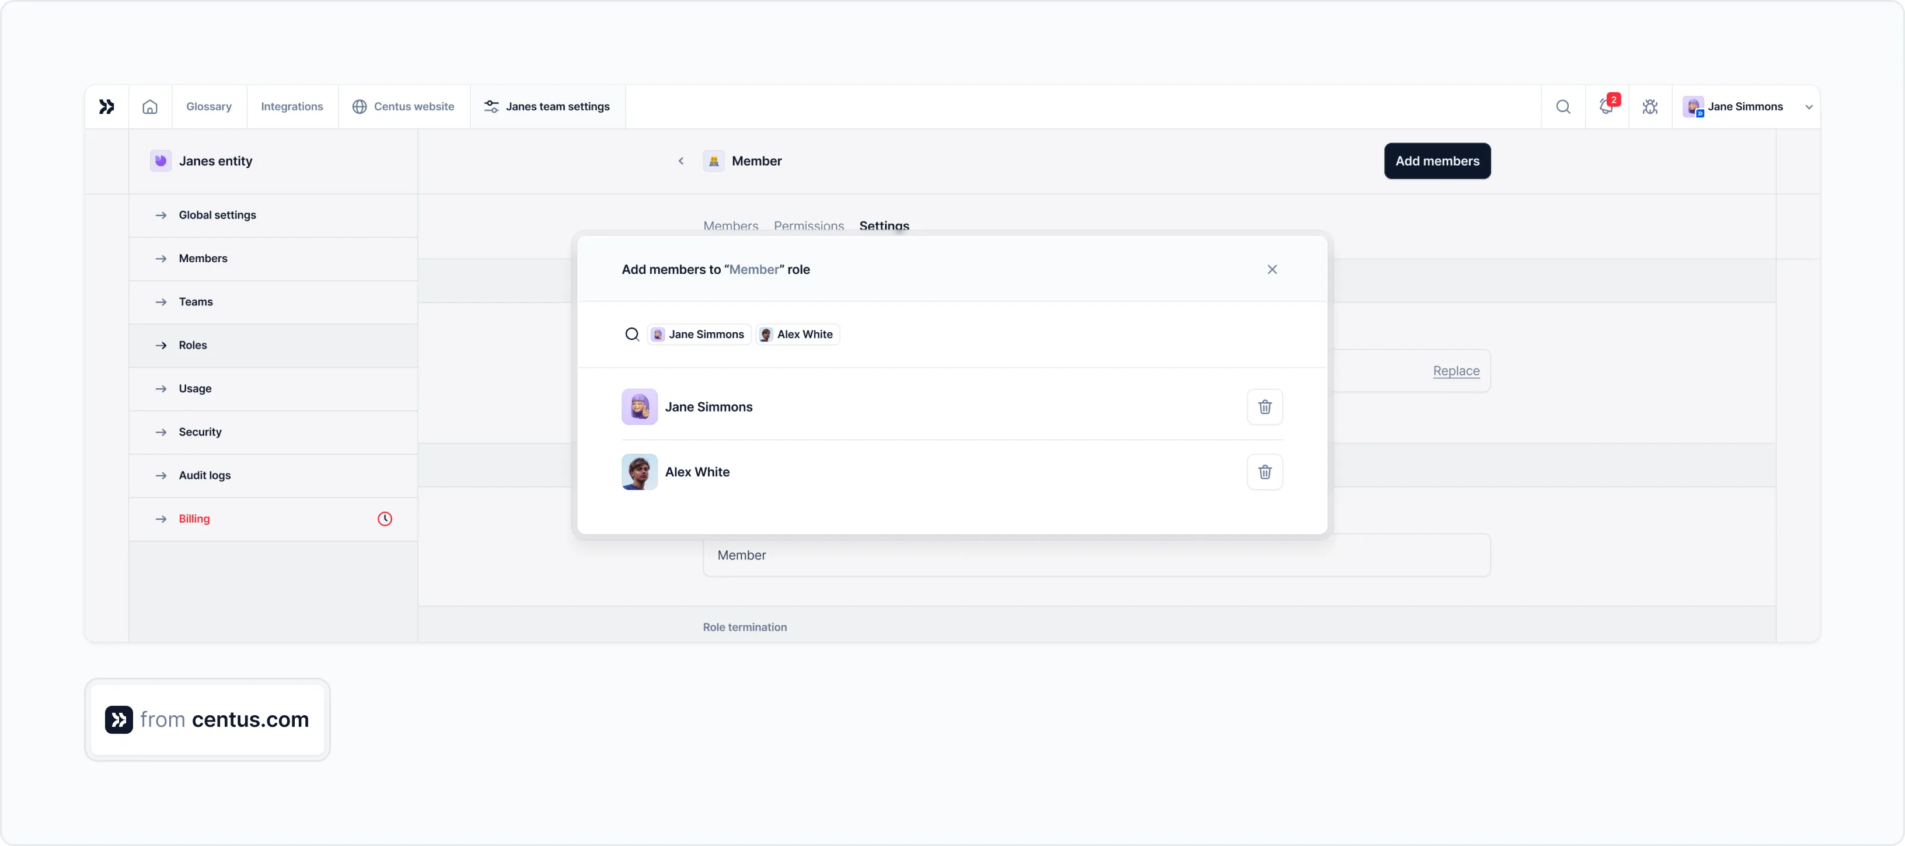This screenshot has width=1905, height=846.
Task: Open the search icon in the top bar
Action: 1562,106
